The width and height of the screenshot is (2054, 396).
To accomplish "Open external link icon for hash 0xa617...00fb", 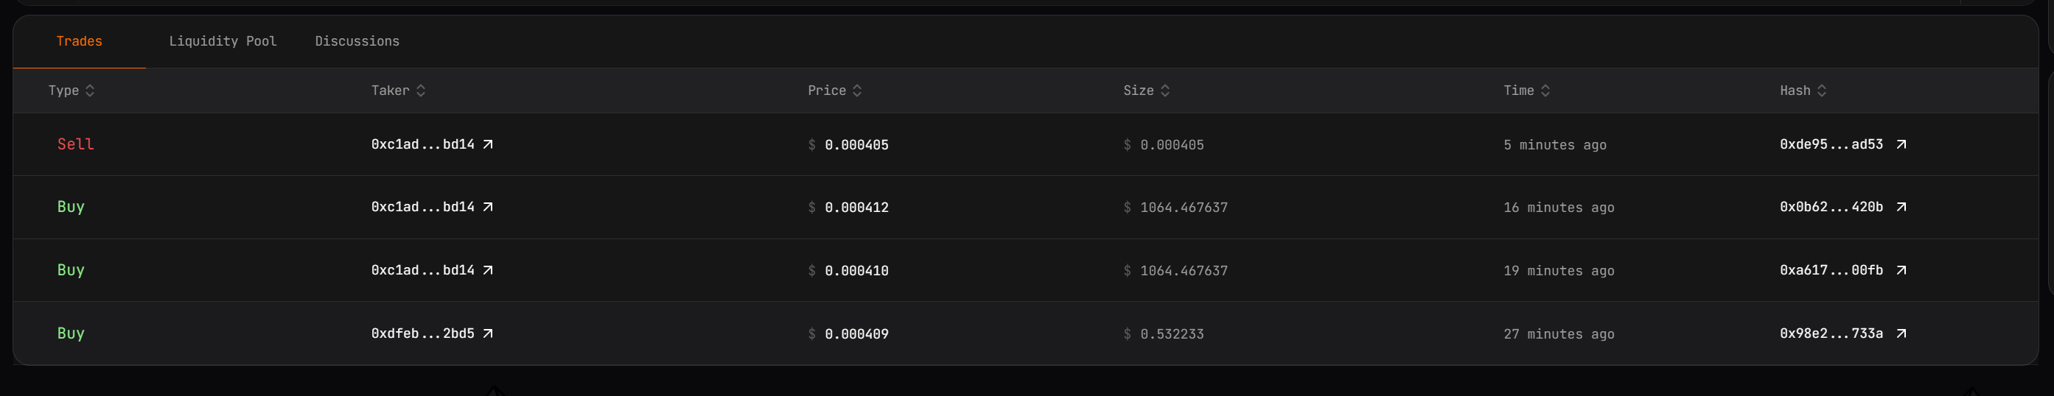I will [x=1901, y=270].
